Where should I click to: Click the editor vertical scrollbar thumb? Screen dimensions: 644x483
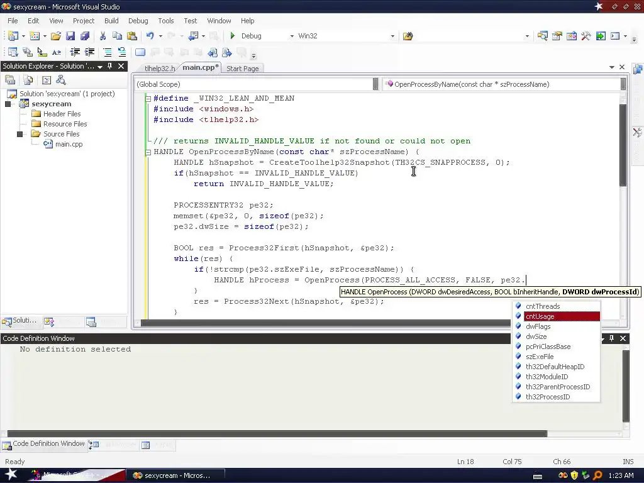click(623, 145)
